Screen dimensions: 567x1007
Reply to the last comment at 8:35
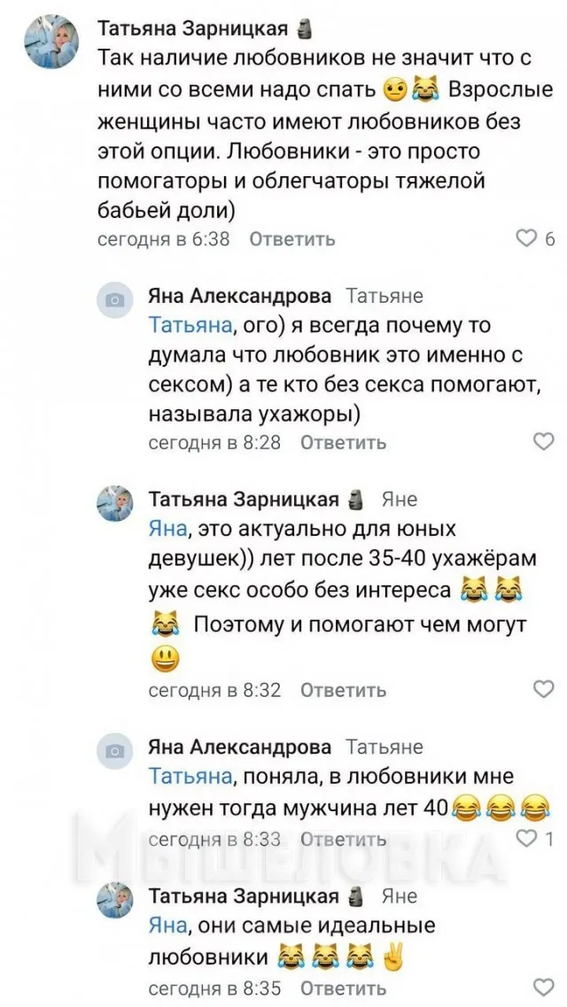(x=343, y=988)
